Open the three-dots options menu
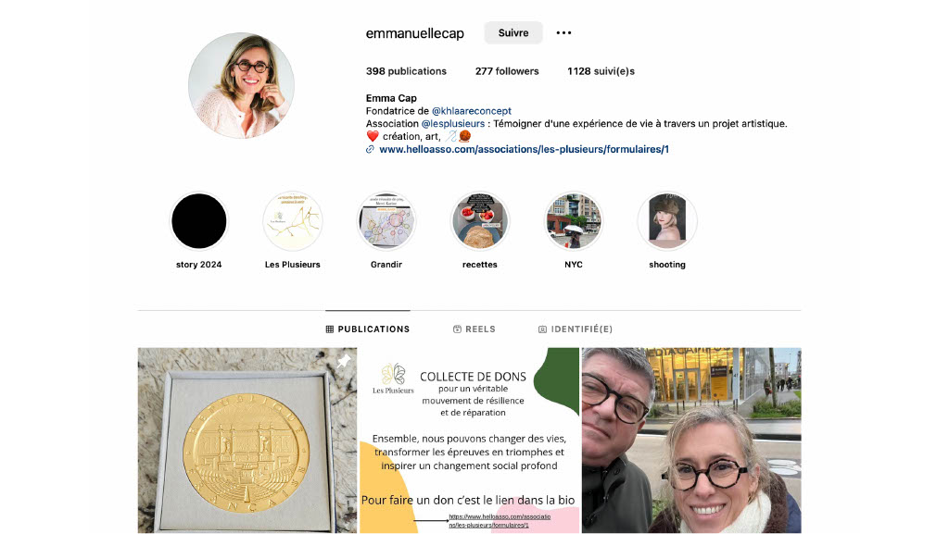The height and width of the screenshot is (534, 949). (x=563, y=32)
